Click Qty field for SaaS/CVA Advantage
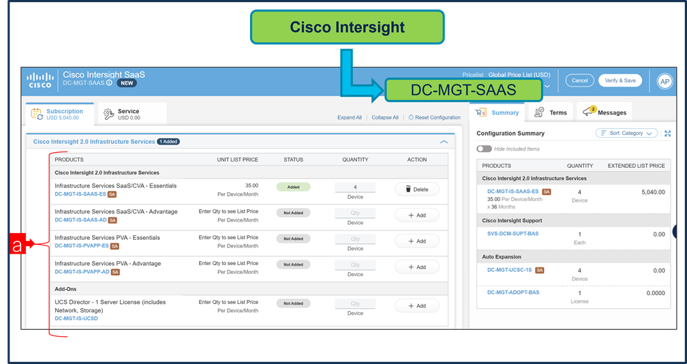The height and width of the screenshot is (364, 687). pyautogui.click(x=355, y=213)
